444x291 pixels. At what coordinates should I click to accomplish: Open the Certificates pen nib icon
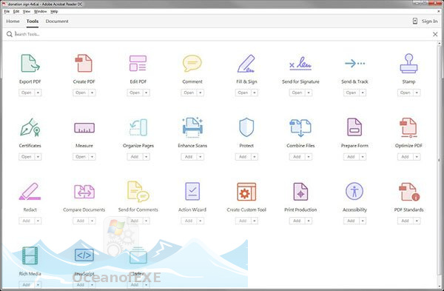coord(30,127)
